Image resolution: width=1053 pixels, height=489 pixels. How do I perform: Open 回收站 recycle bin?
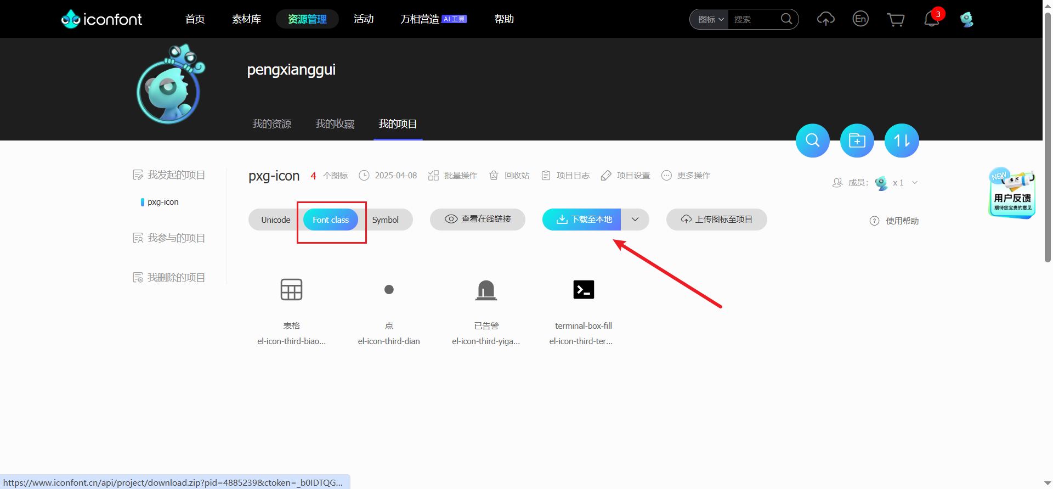(x=509, y=176)
